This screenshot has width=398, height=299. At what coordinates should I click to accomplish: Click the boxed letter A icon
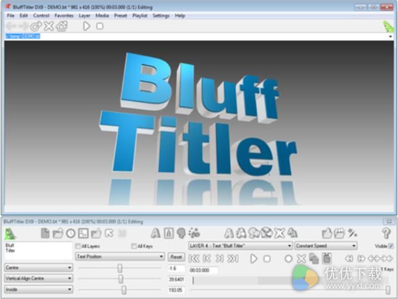click(x=169, y=233)
